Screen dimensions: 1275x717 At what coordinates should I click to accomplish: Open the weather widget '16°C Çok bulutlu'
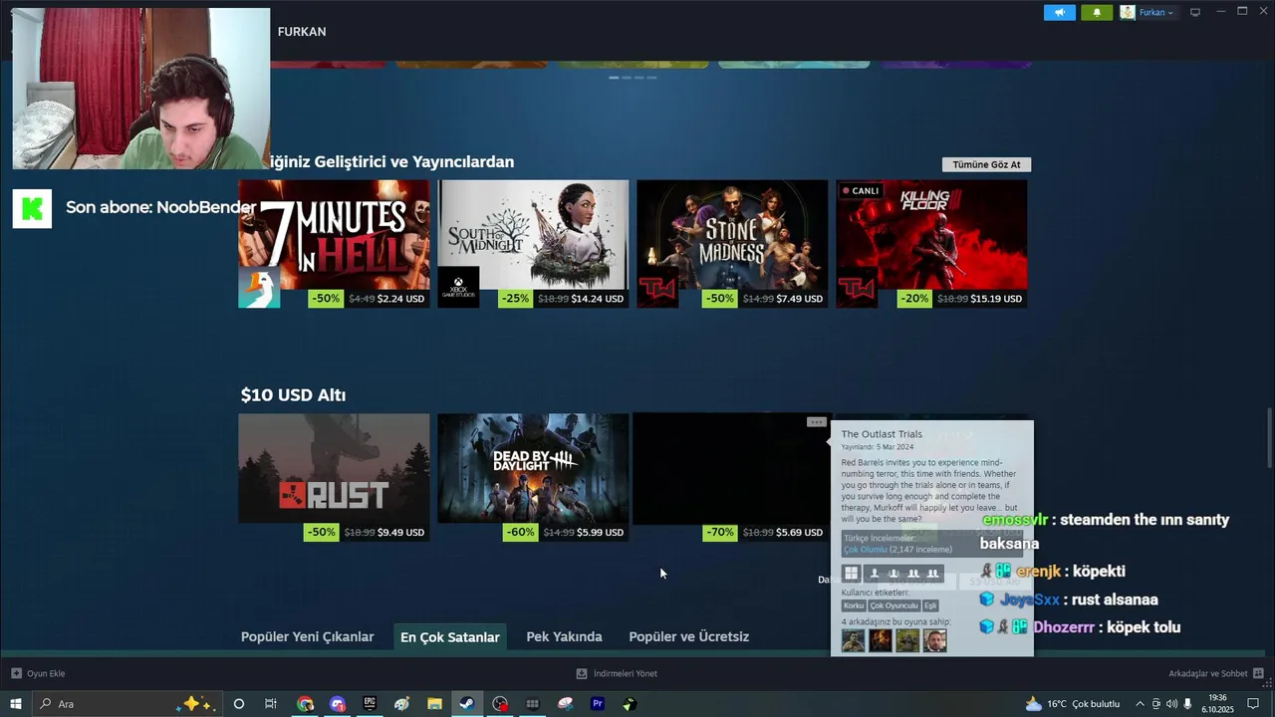pyautogui.click(x=1072, y=704)
